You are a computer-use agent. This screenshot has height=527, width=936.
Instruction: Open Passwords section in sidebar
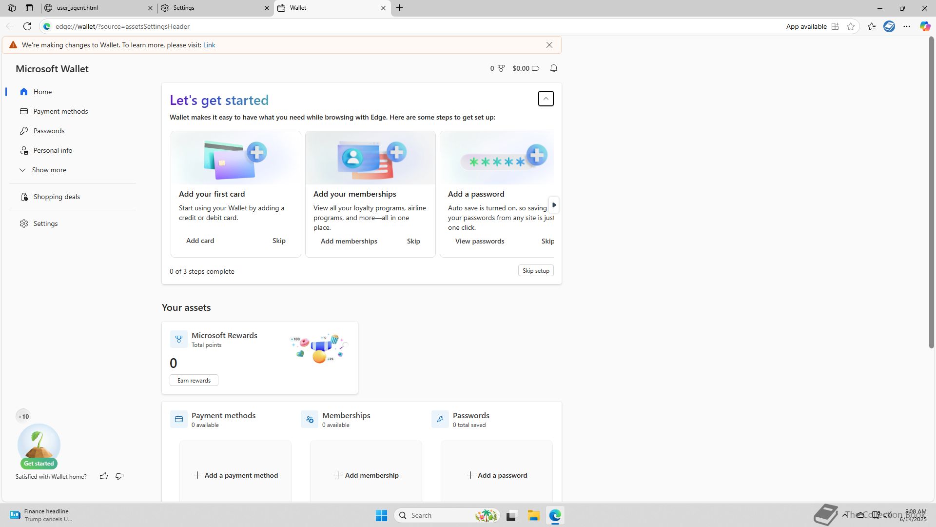pyautogui.click(x=49, y=131)
